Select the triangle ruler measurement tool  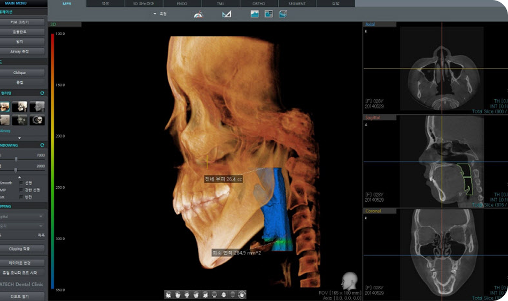[x=226, y=14]
